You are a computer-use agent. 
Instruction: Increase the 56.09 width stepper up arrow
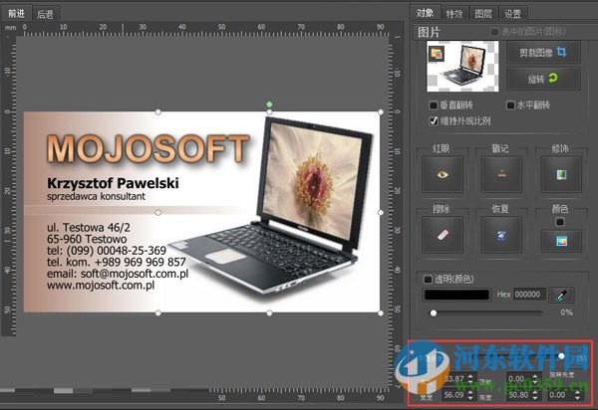470,392
